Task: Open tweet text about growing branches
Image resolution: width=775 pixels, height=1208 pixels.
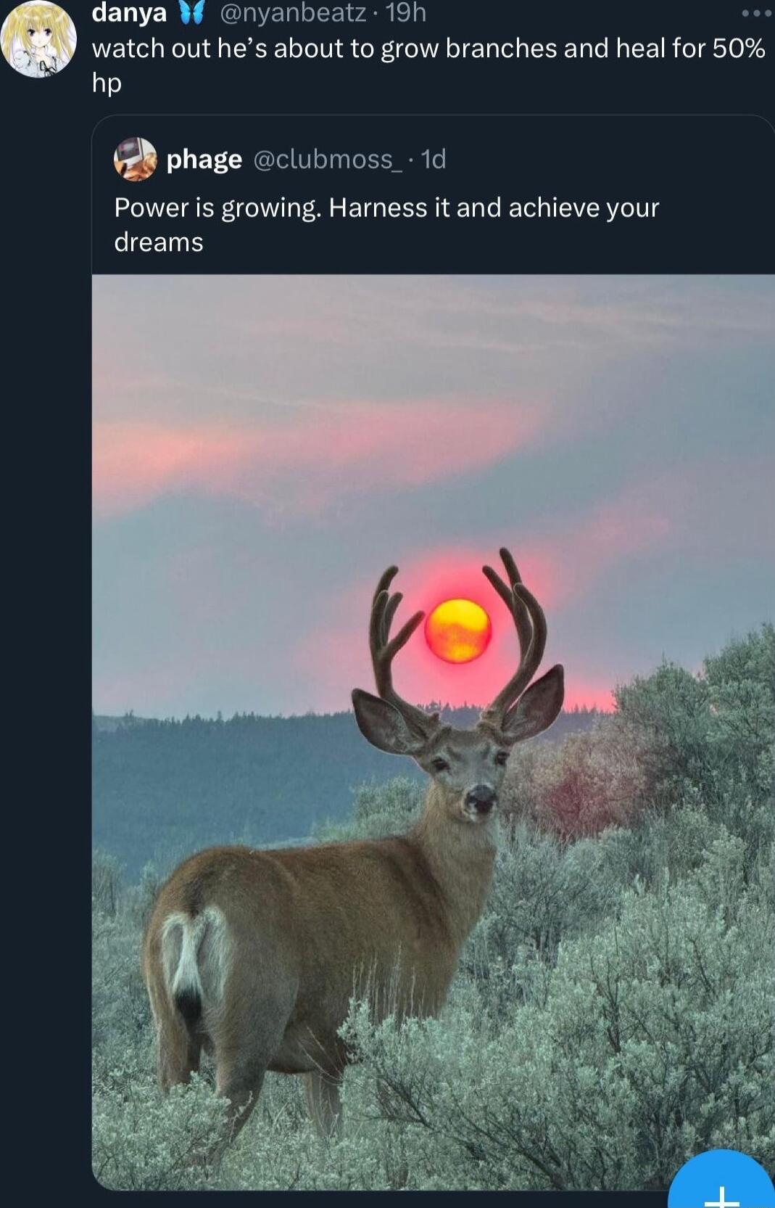Action: pyautogui.click(x=428, y=65)
